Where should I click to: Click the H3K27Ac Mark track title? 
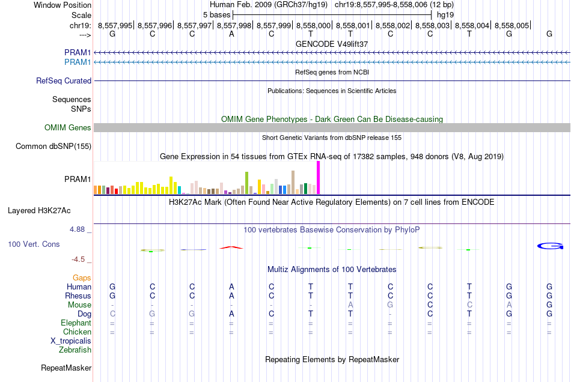[332, 202]
